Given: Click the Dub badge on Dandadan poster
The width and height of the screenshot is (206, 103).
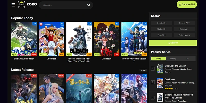Looking at the screenshot, I should (117, 55).
